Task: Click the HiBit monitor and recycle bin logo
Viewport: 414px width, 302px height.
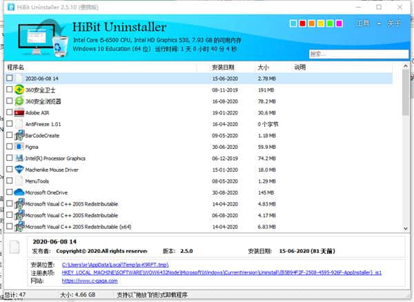Action: (x=42, y=39)
